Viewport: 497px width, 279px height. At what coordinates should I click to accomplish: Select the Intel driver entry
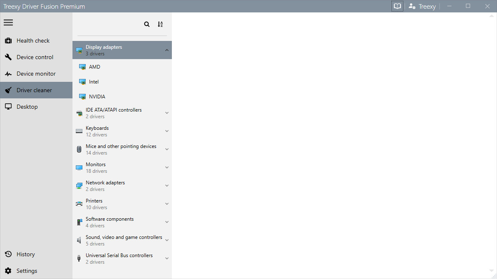click(94, 81)
